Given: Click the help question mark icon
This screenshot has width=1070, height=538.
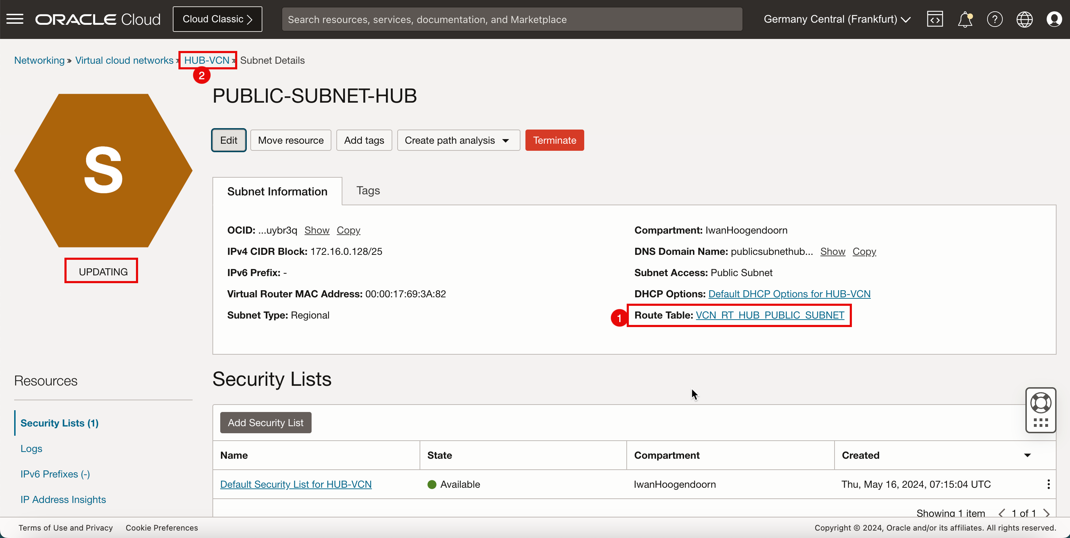Looking at the screenshot, I should point(994,19).
